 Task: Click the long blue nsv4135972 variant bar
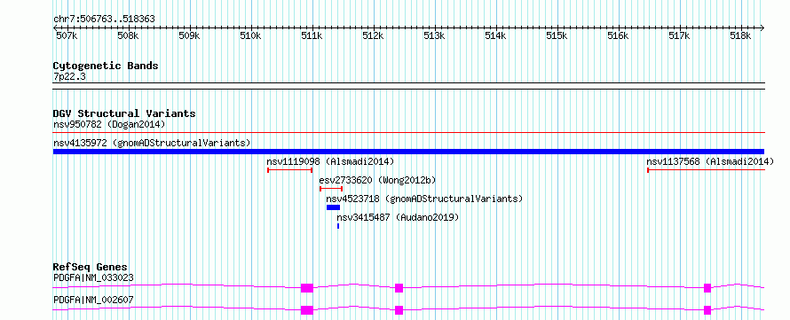point(409,152)
